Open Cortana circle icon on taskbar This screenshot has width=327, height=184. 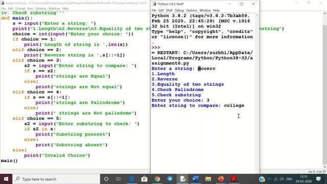tap(106, 179)
